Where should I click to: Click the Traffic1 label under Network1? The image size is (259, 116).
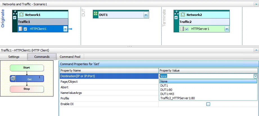tap(24, 22)
